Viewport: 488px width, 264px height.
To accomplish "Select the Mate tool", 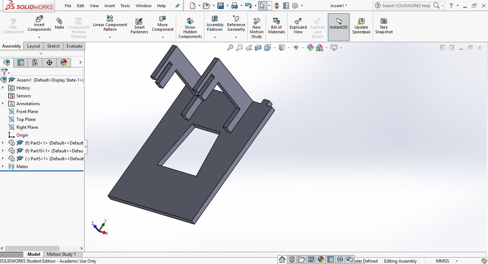I will coord(59,23).
